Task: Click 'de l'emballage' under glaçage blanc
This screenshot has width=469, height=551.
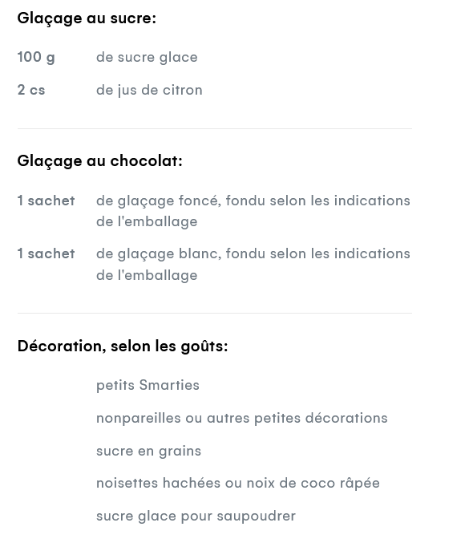Action: (147, 275)
